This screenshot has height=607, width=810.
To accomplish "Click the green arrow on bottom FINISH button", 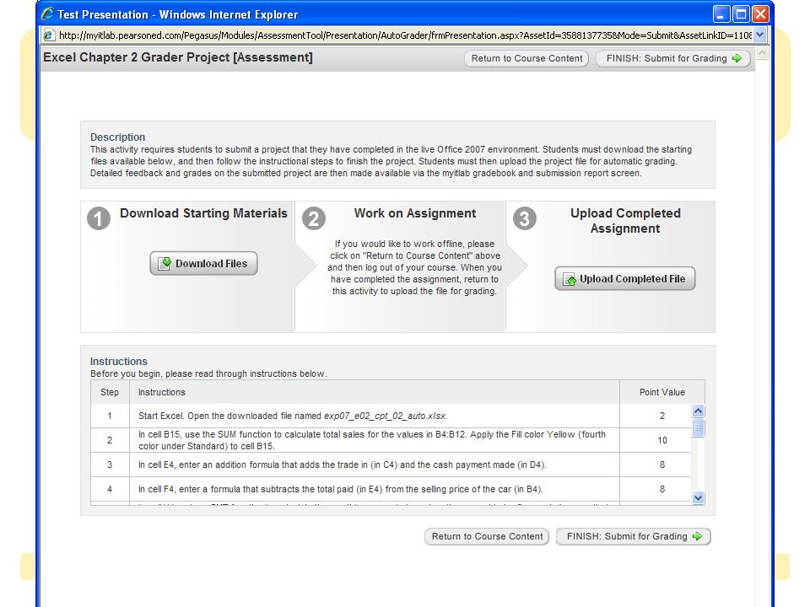I will (698, 536).
